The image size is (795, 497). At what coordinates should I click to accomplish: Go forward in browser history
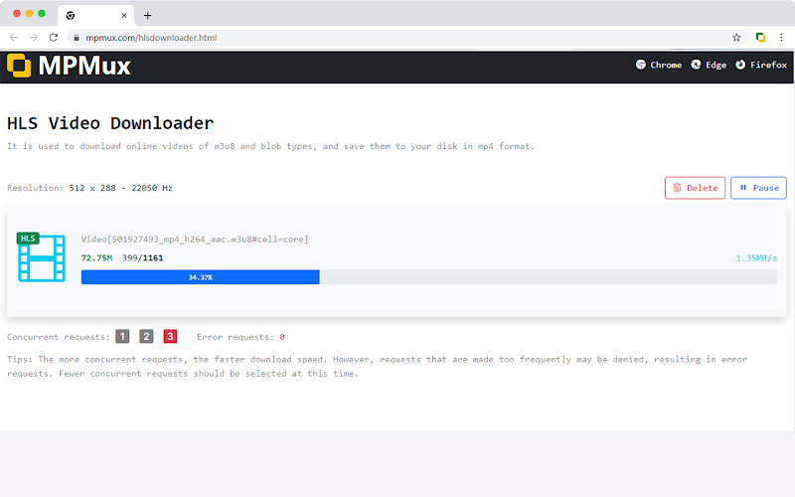pos(34,38)
